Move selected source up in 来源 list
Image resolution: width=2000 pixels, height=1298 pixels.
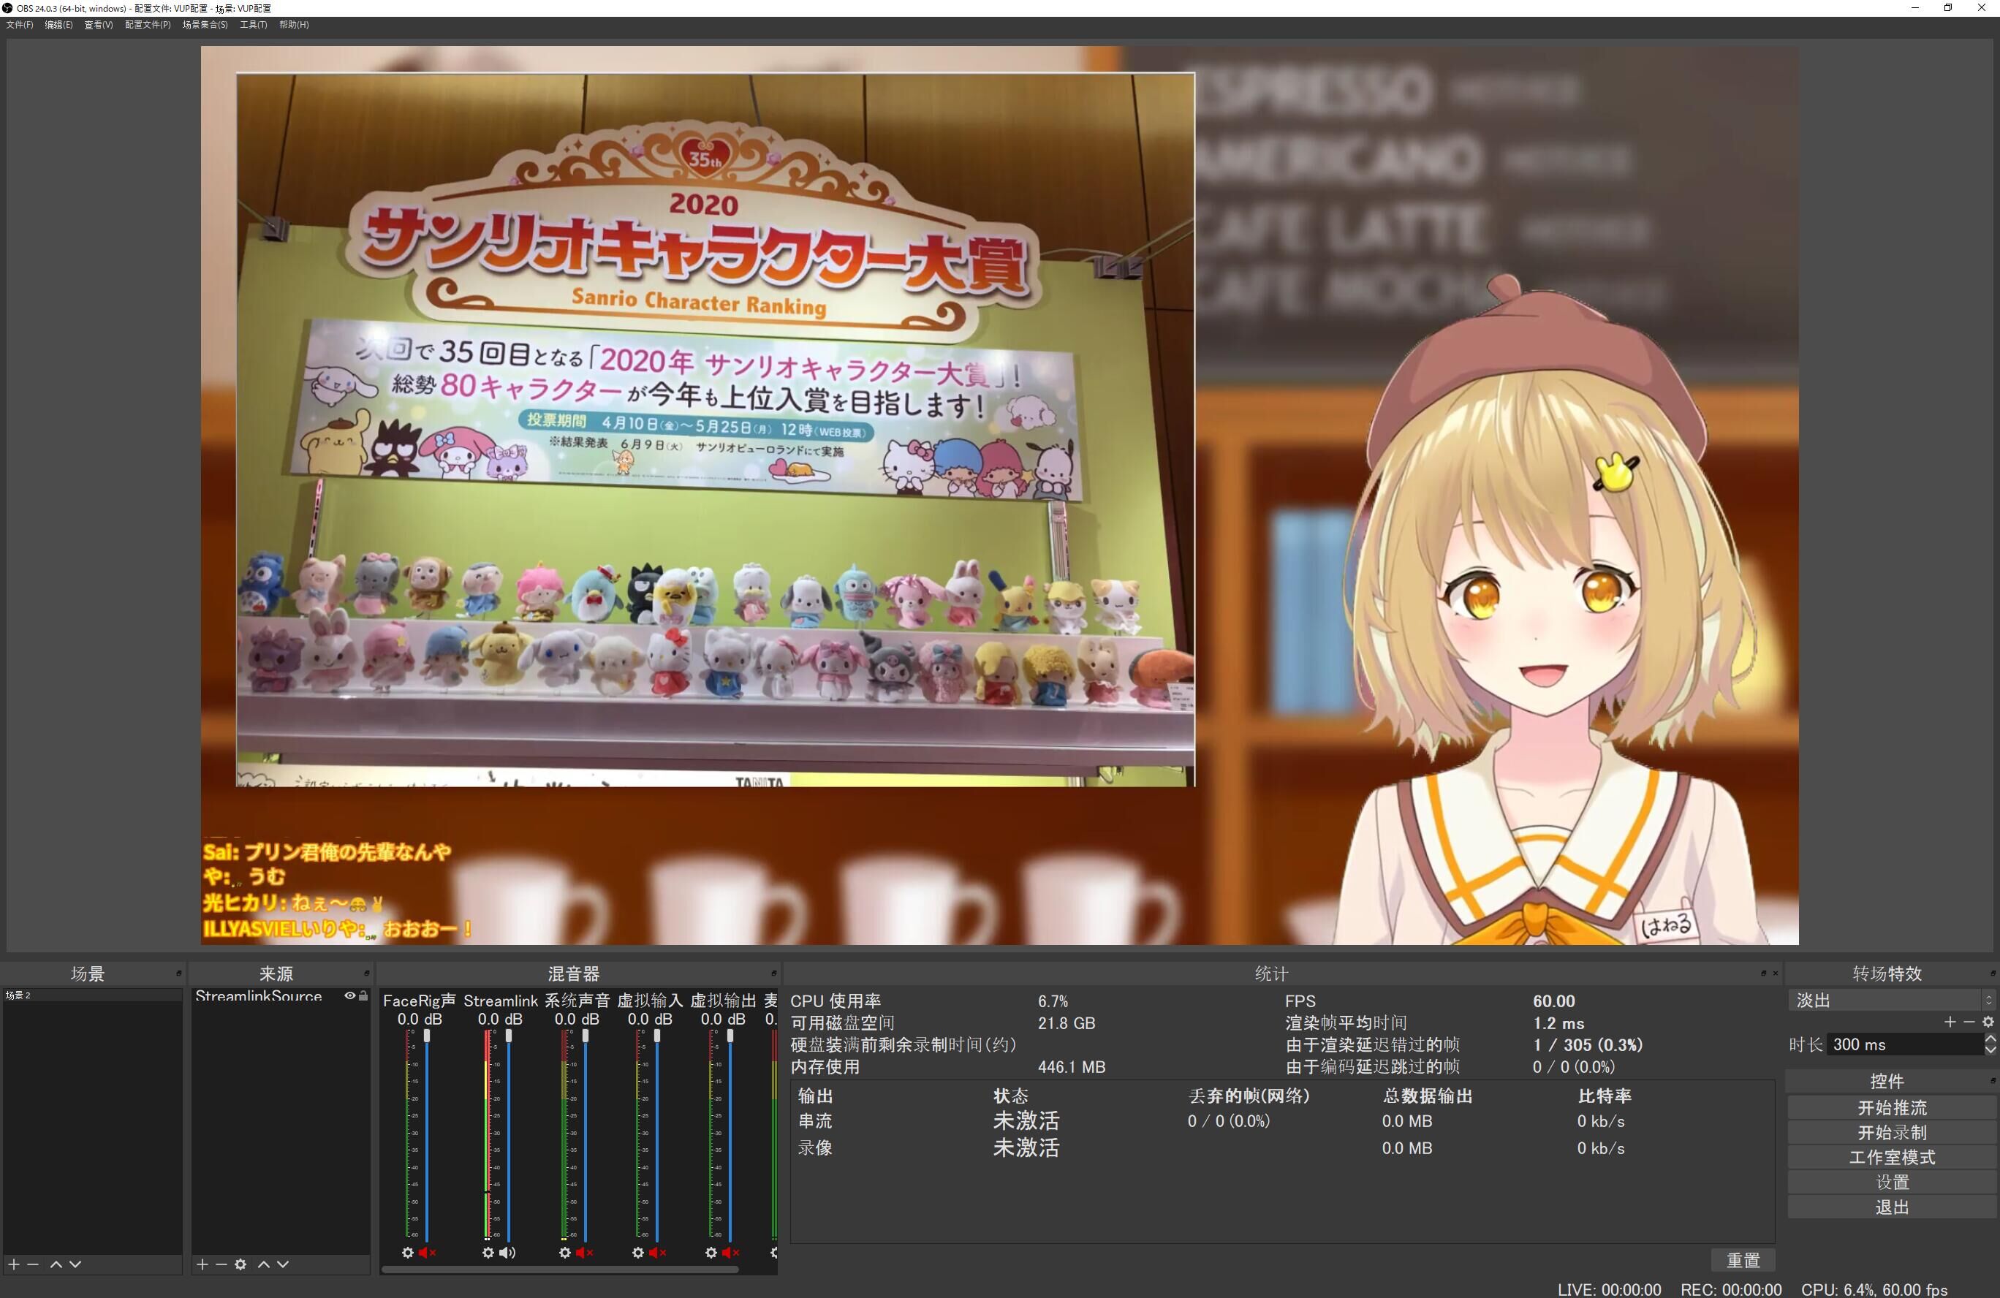click(263, 1264)
